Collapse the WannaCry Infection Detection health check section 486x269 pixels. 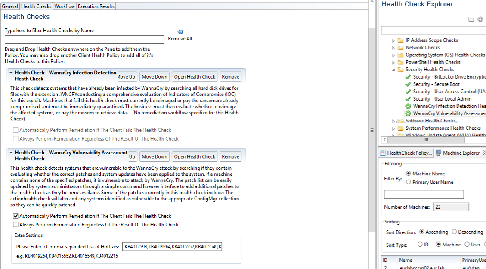[11, 73]
